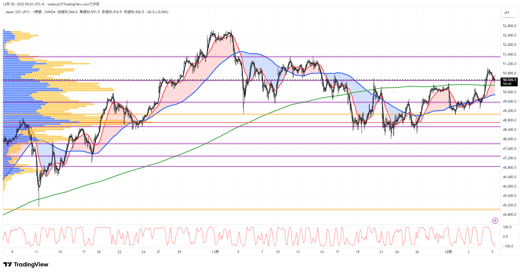522x273 pixels.
Task: Select the 11月 date label on time axis
Action: (x=215, y=252)
